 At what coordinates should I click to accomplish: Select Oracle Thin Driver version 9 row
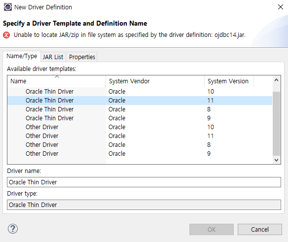(x=140, y=118)
